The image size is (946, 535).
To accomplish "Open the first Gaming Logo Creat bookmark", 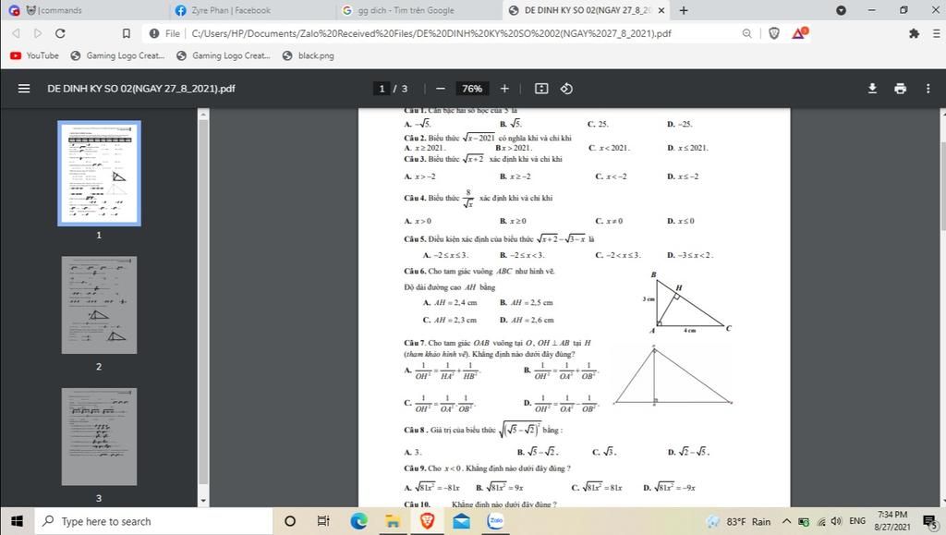I will click(x=118, y=55).
